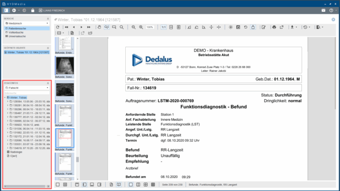Select Volltextsuche in the Bereiche list

19,32
